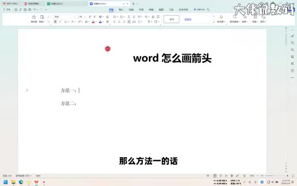
Task: Click the decrease font size icon
Action: point(95,17)
